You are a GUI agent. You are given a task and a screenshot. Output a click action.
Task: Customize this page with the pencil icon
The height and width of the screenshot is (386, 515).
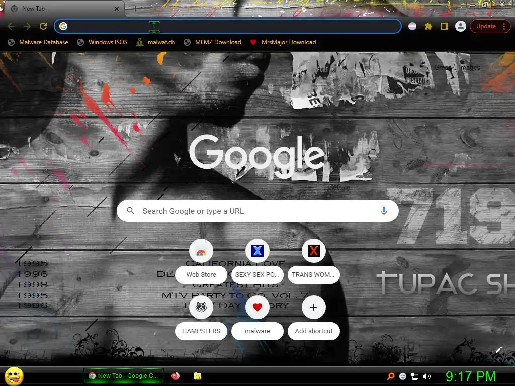[498, 350]
